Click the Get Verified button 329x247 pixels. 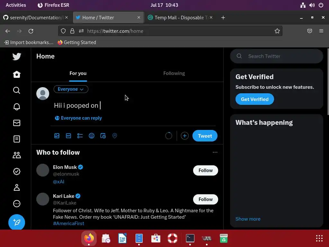click(254, 99)
